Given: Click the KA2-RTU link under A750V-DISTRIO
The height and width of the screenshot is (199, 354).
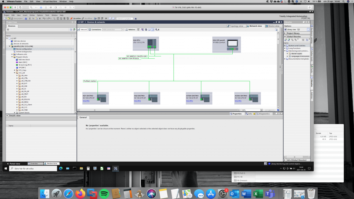Looking at the screenshot, I should click(x=189, y=101).
